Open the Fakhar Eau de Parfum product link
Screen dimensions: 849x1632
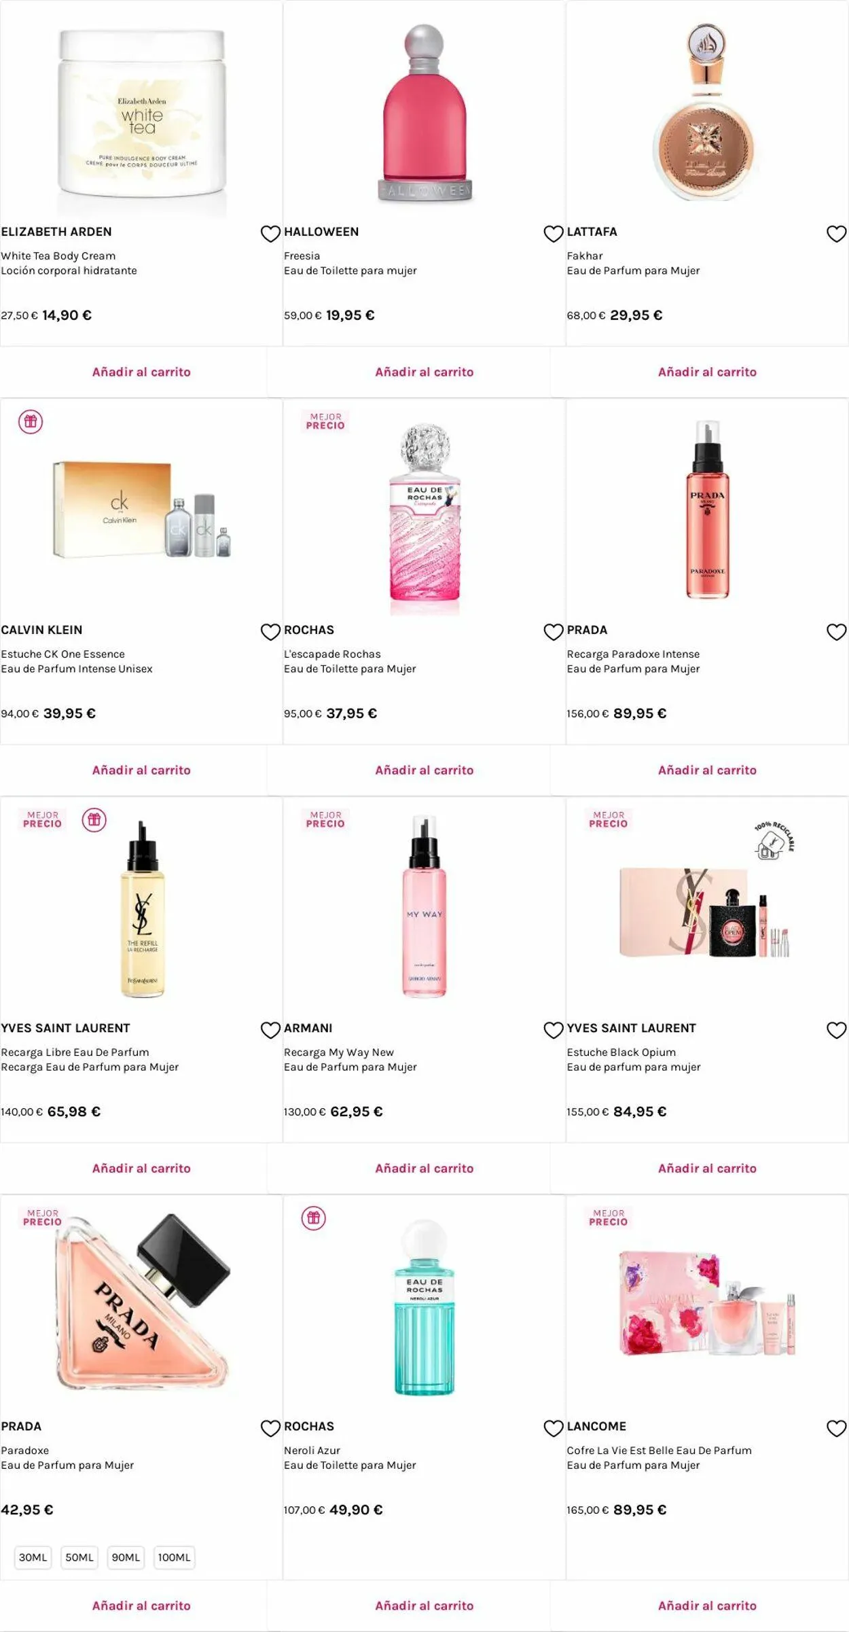click(633, 263)
